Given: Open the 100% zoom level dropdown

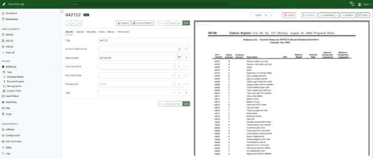Looking at the screenshot, I should pyautogui.click(x=262, y=15).
